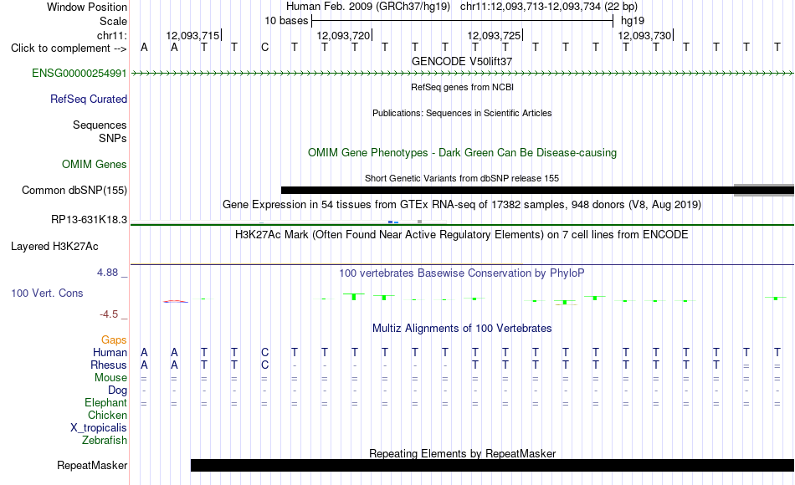Select the Human species row label
Screen dimensions: 795x485
tap(110, 353)
